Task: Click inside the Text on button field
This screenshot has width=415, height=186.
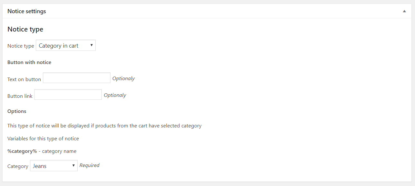Action: tap(76, 78)
